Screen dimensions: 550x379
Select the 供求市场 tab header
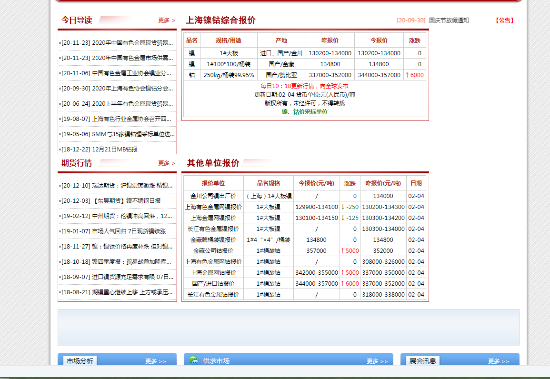216,361
